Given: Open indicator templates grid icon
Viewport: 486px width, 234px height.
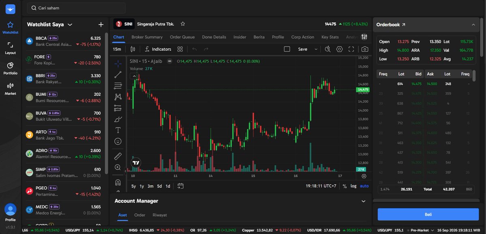Looking at the screenshot, I should [x=180, y=49].
